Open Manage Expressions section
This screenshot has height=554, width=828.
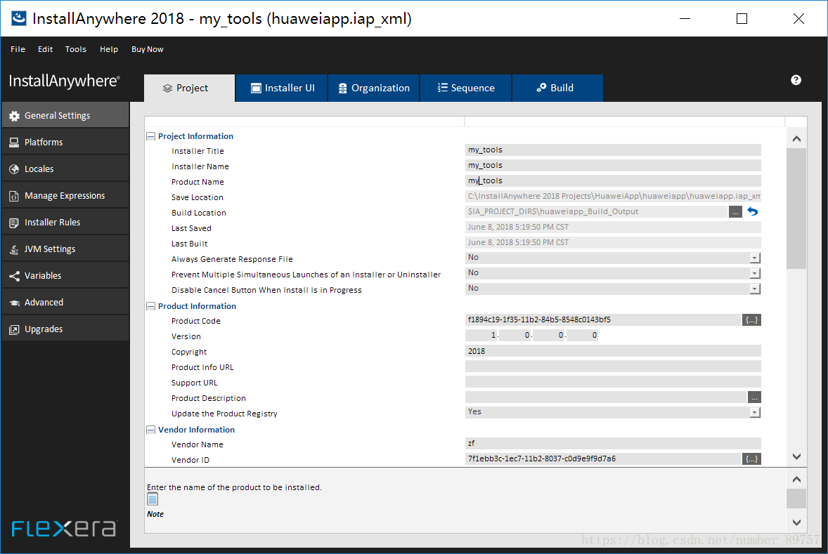65,195
